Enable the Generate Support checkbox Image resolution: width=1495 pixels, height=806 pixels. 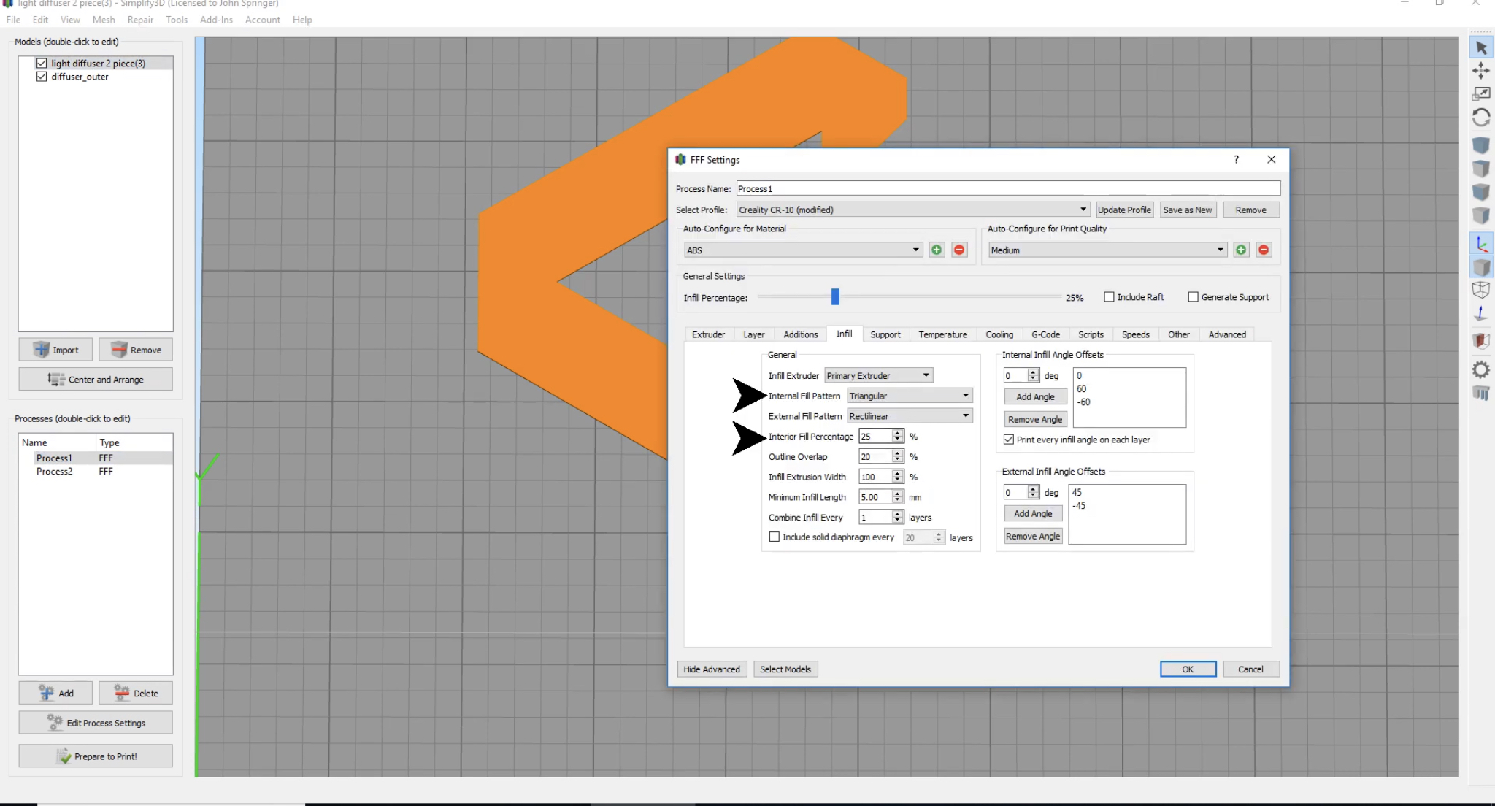(x=1193, y=297)
